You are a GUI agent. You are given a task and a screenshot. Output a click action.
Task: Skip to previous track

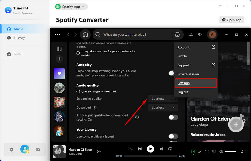click(x=140, y=149)
